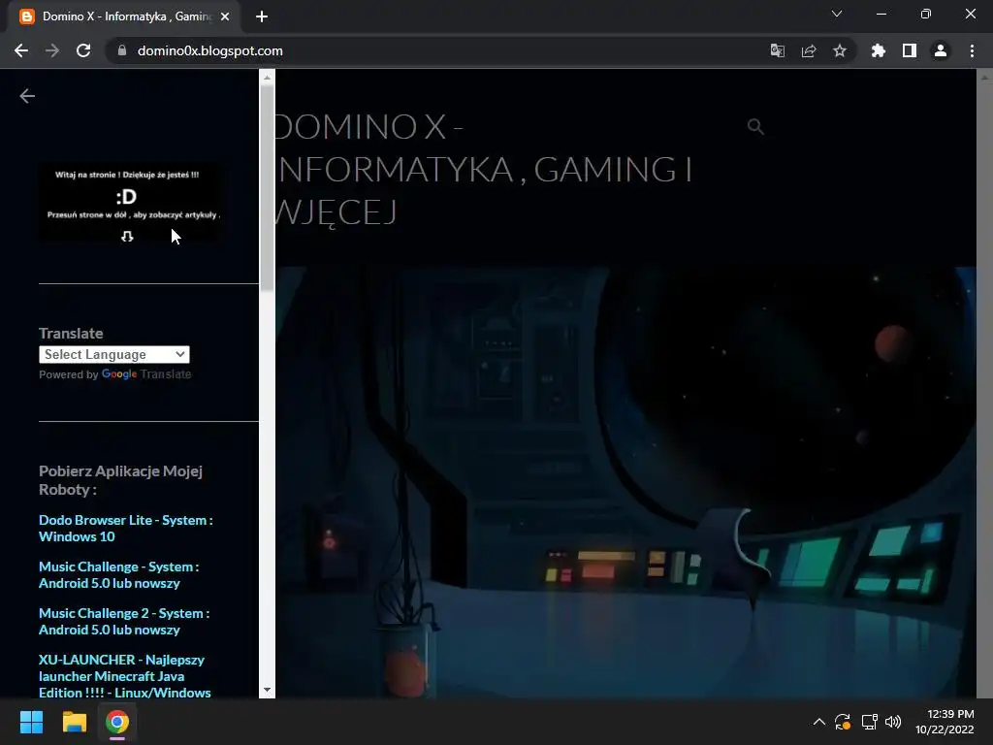Click the "Powered by" text

coord(69,374)
